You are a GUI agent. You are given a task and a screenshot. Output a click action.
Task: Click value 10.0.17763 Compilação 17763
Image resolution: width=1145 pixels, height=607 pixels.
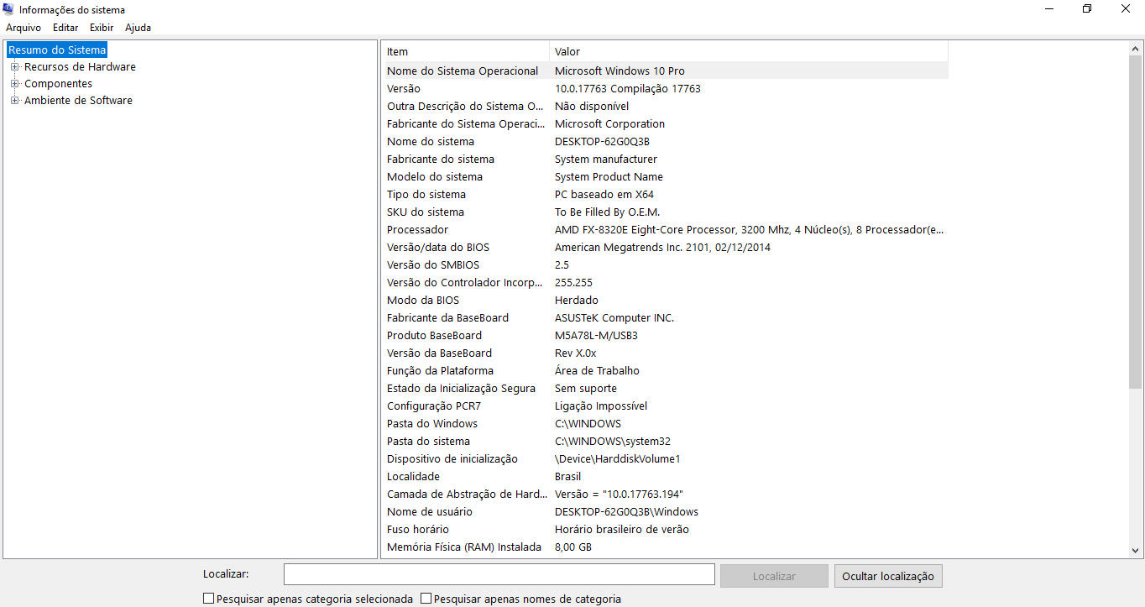(x=628, y=89)
